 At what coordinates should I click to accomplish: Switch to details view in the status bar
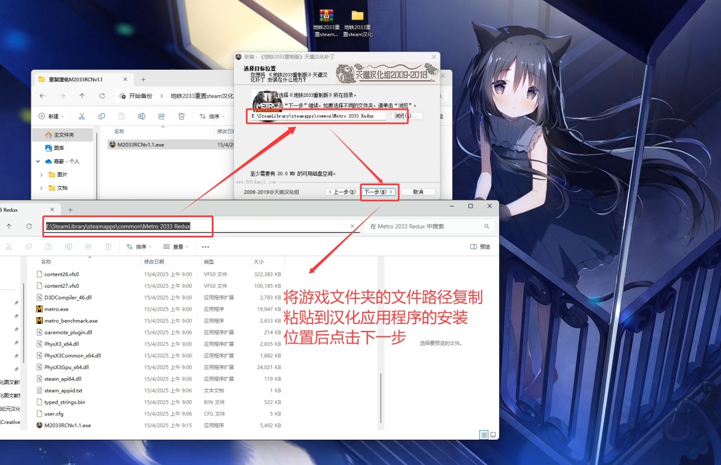[x=484, y=435]
